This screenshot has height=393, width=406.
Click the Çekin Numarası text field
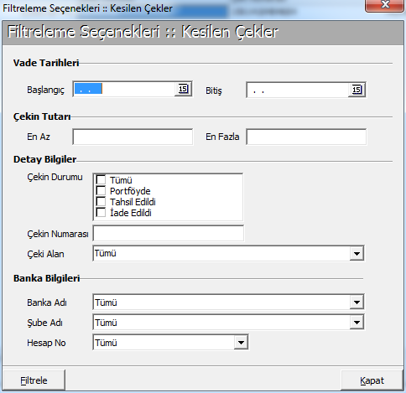tap(169, 233)
